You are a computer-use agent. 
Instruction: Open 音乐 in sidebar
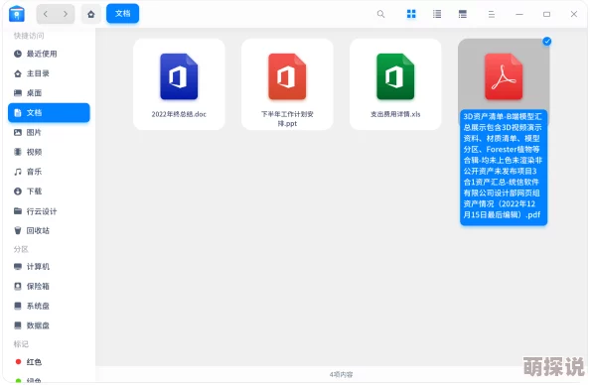tap(49, 172)
